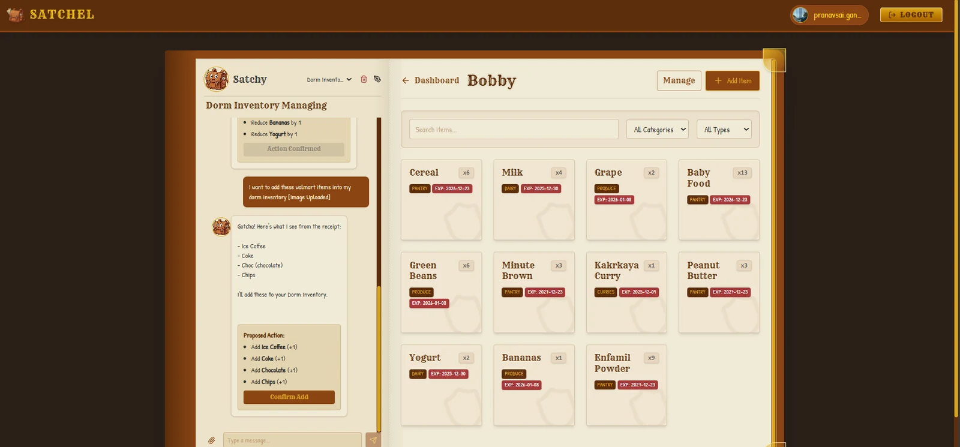Open the Milk item card
The image size is (960, 447).
(534, 200)
